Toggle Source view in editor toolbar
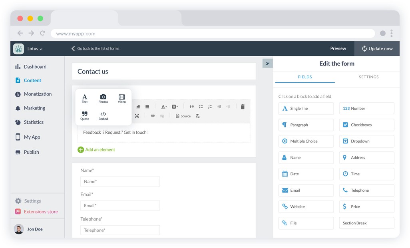This screenshot has width=410, height=248. coord(183,116)
